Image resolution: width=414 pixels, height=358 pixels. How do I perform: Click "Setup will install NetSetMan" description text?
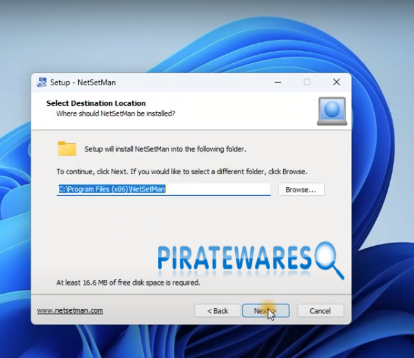tap(165, 149)
